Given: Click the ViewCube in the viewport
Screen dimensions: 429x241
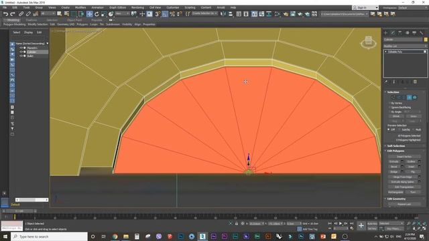Looking at the screenshot, I should tap(368, 42).
